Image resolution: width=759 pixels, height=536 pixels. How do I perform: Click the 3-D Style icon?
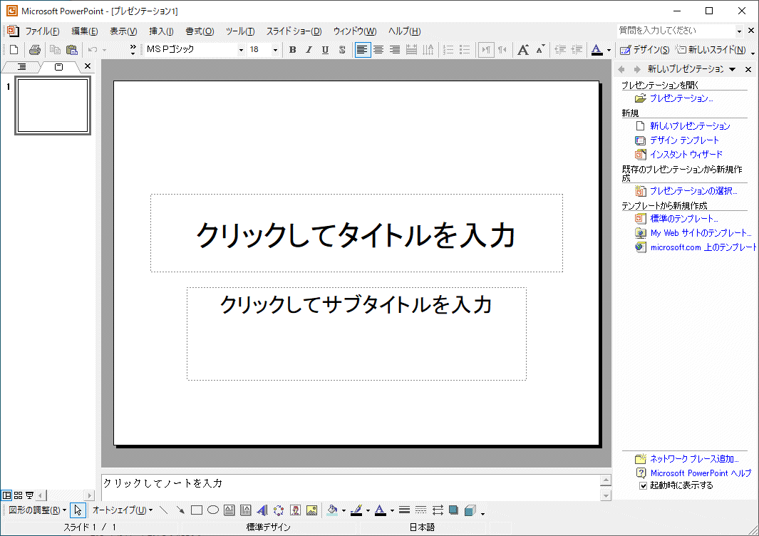(x=470, y=510)
